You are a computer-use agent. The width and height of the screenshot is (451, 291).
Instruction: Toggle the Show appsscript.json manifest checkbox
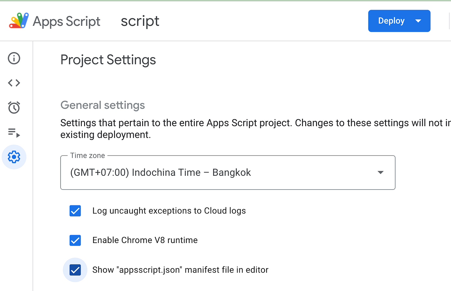pyautogui.click(x=75, y=270)
